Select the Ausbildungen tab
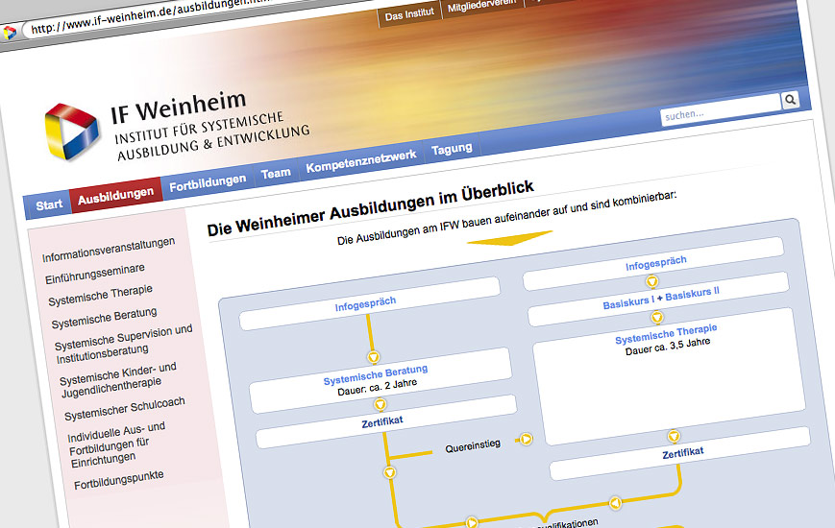Image resolution: width=835 pixels, height=528 pixels. (116, 195)
